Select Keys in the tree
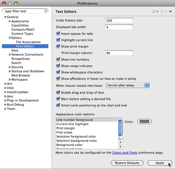The image size is (175, 169). [15, 50]
